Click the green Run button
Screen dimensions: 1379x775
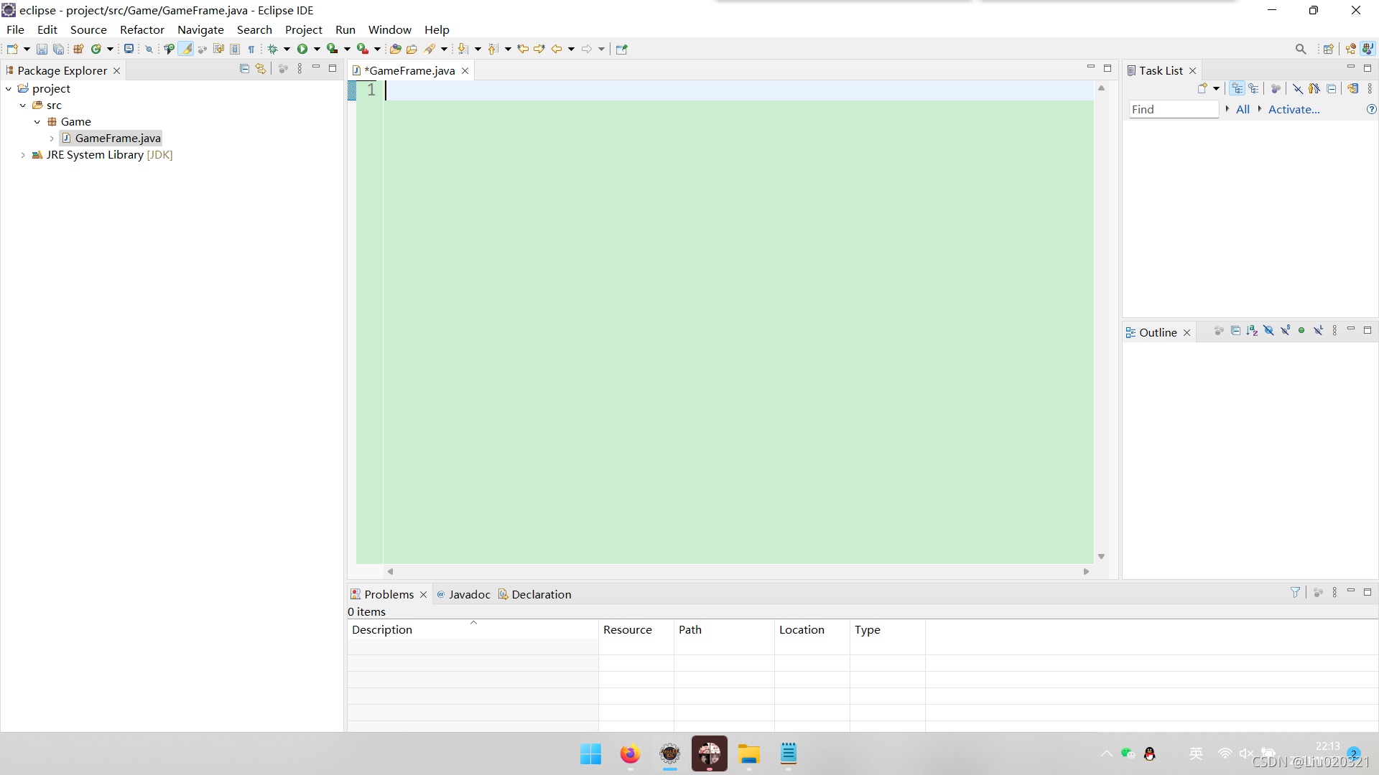[x=302, y=49]
